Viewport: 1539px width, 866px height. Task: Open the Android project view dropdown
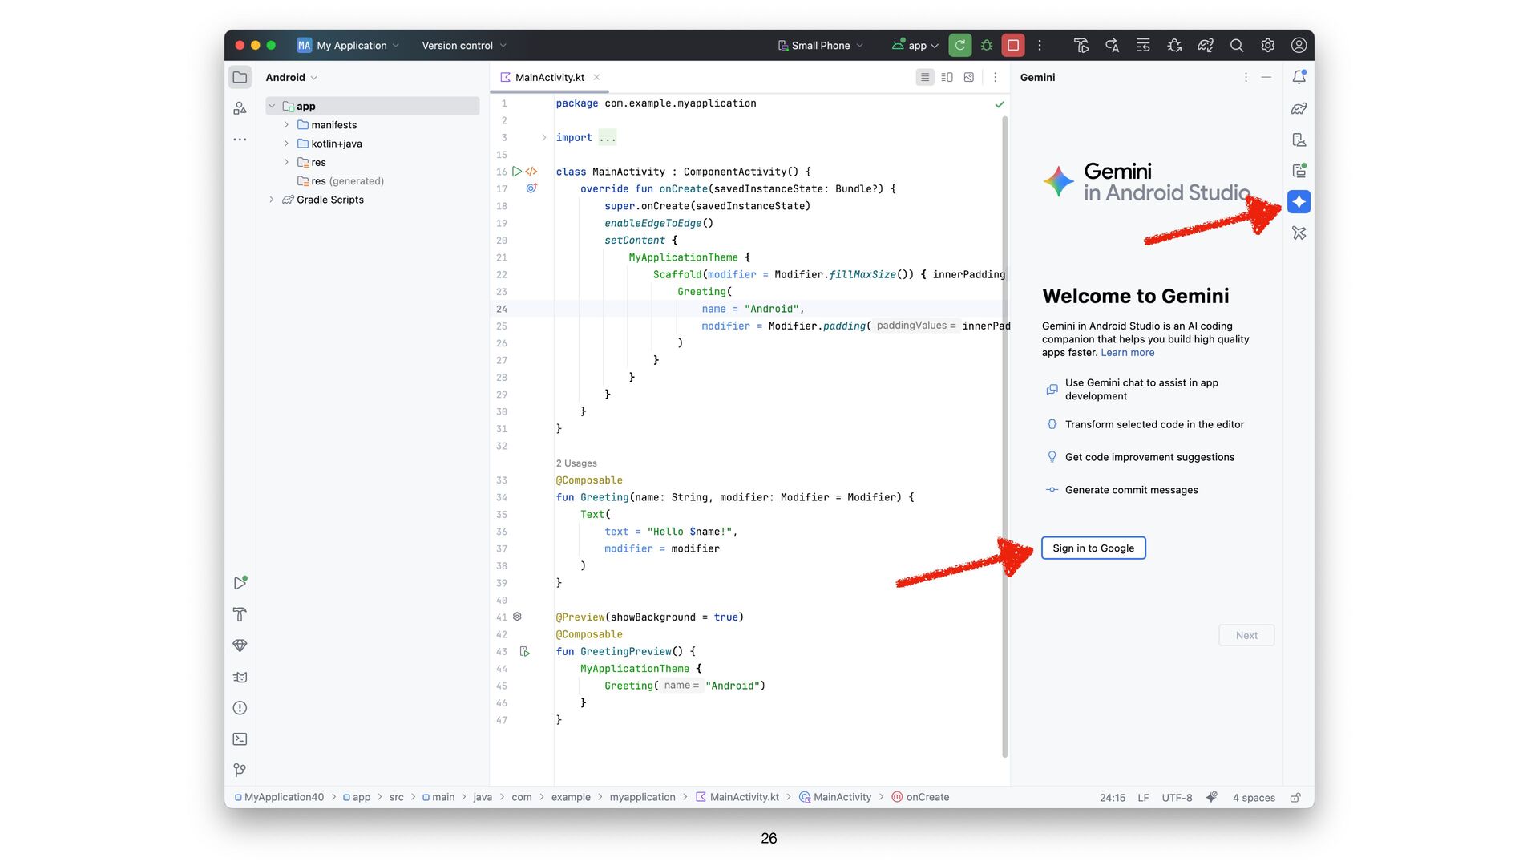tap(292, 78)
